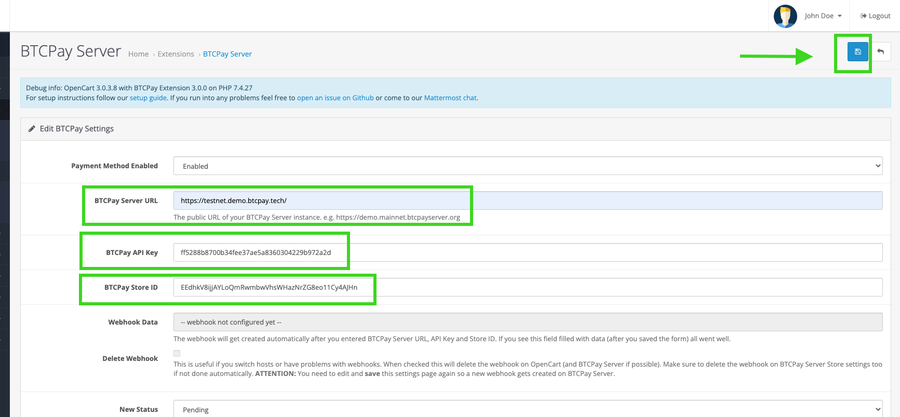The height and width of the screenshot is (417, 900).
Task: Open John Doe user avatar
Action: pos(785,16)
